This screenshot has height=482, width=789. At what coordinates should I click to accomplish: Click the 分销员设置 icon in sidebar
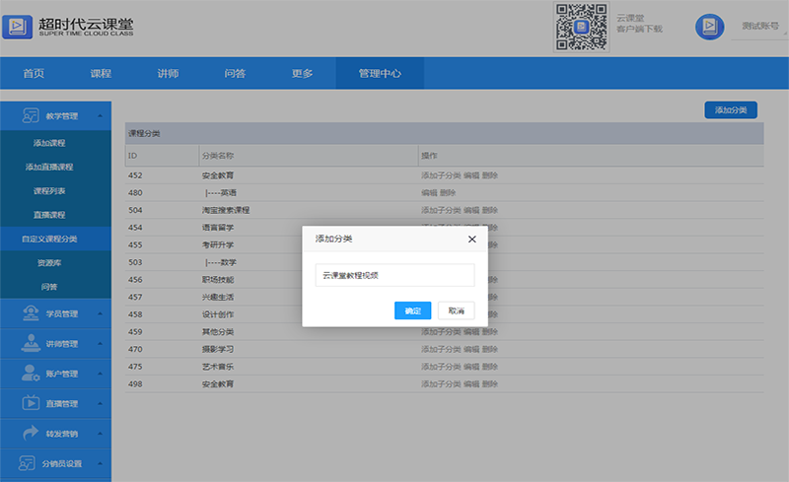click(x=30, y=462)
